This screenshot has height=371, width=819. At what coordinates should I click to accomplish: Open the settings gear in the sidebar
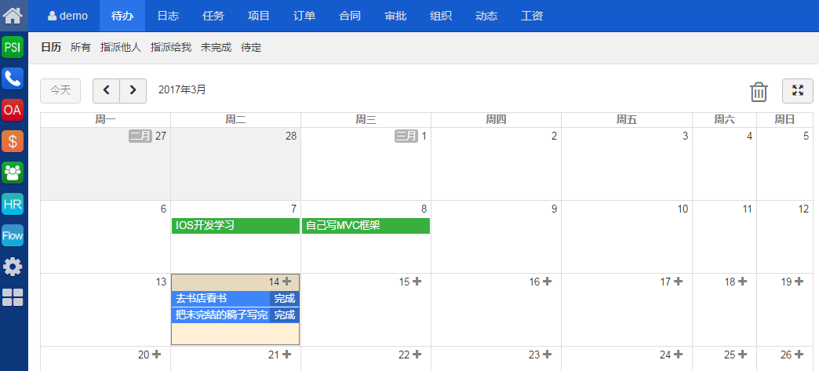[13, 267]
